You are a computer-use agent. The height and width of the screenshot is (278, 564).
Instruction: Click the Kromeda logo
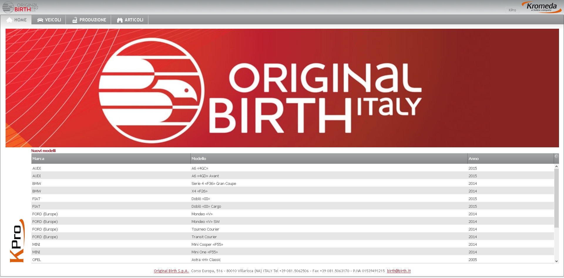coord(542,7)
